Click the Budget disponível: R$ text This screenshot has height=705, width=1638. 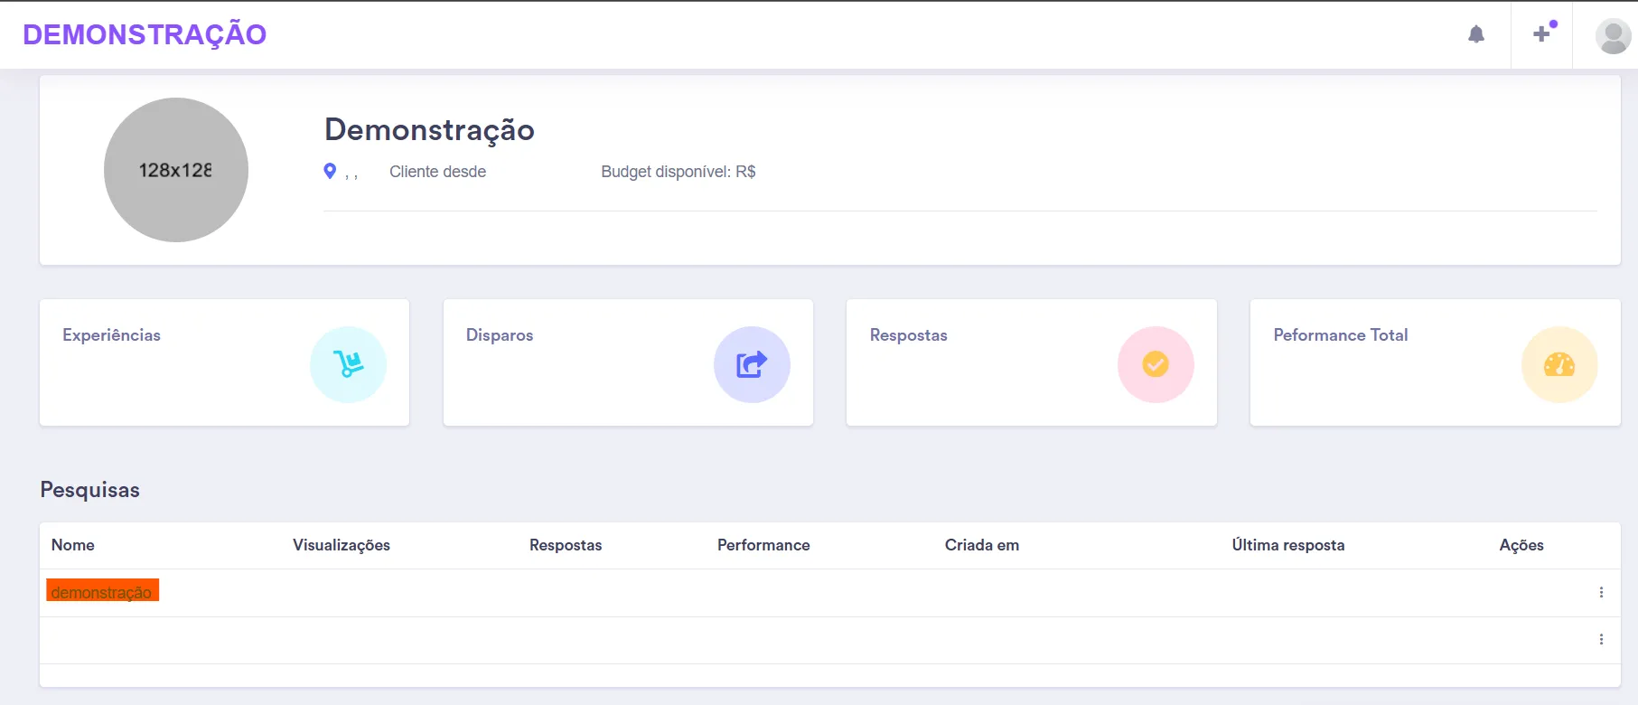tap(679, 172)
